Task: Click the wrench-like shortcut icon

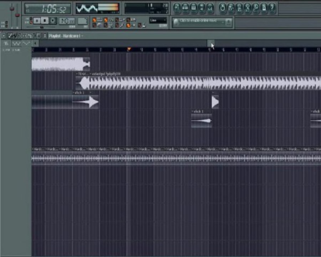Action: 256,8
